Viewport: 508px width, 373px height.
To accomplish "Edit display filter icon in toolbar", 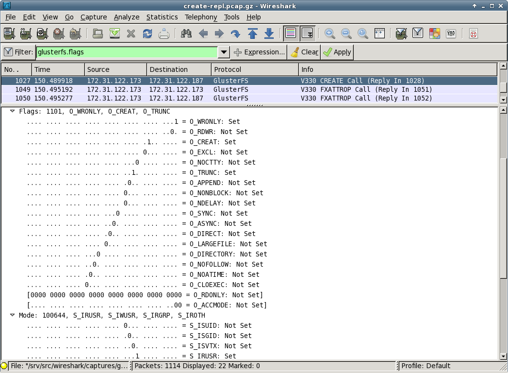I will point(418,34).
